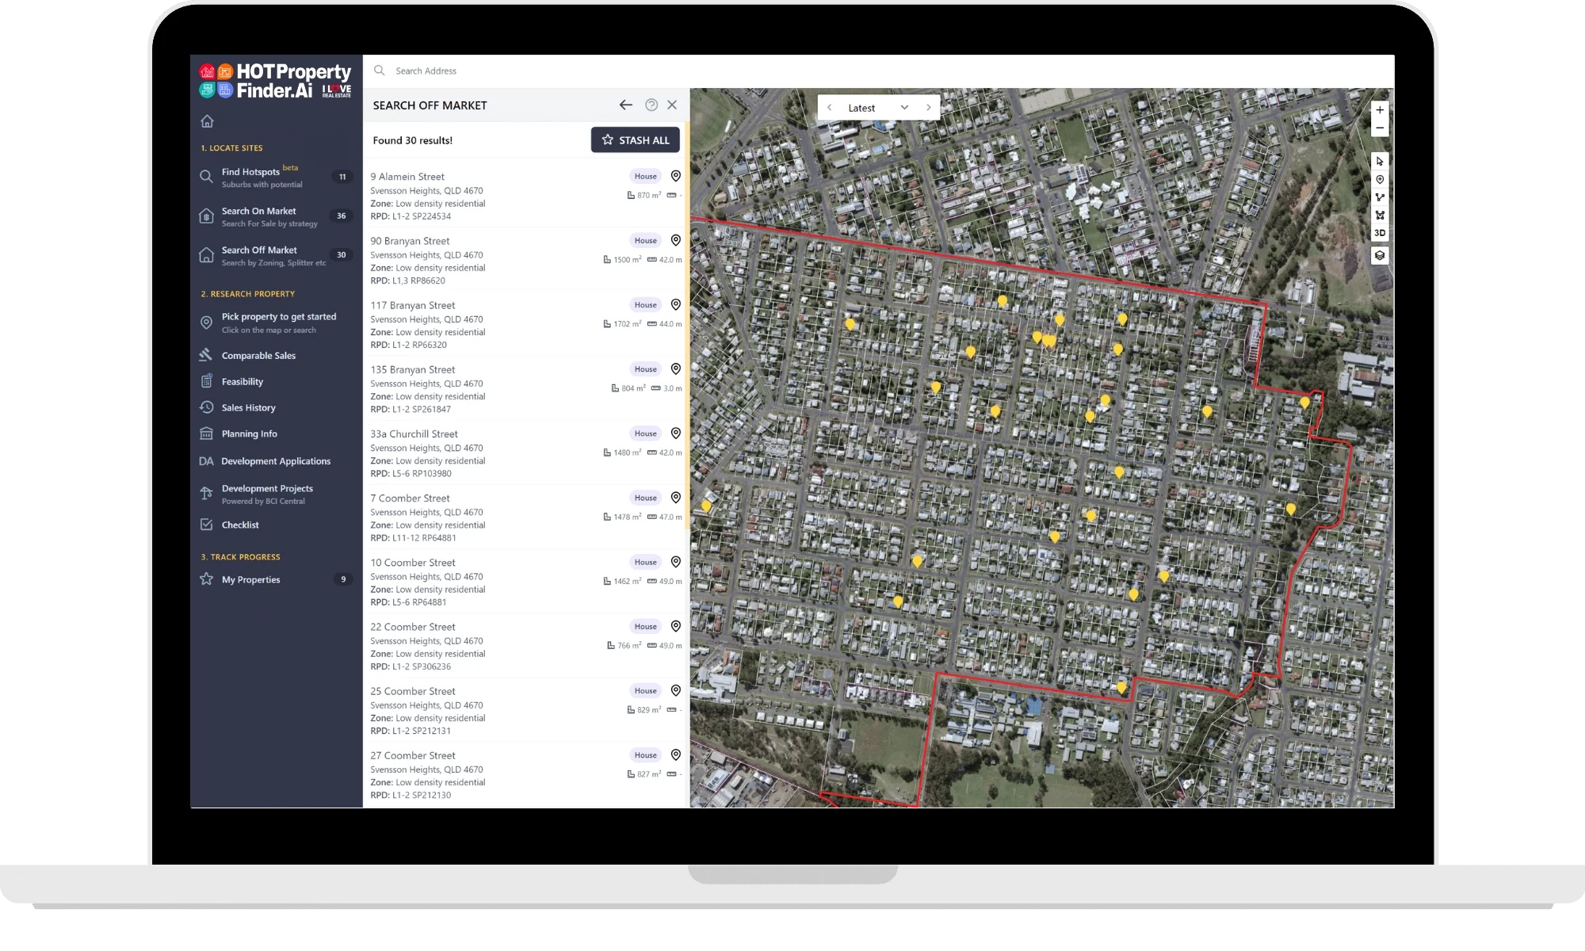Select the add location pin map tool
Image resolution: width=1585 pixels, height=951 pixels.
[x=1380, y=180]
